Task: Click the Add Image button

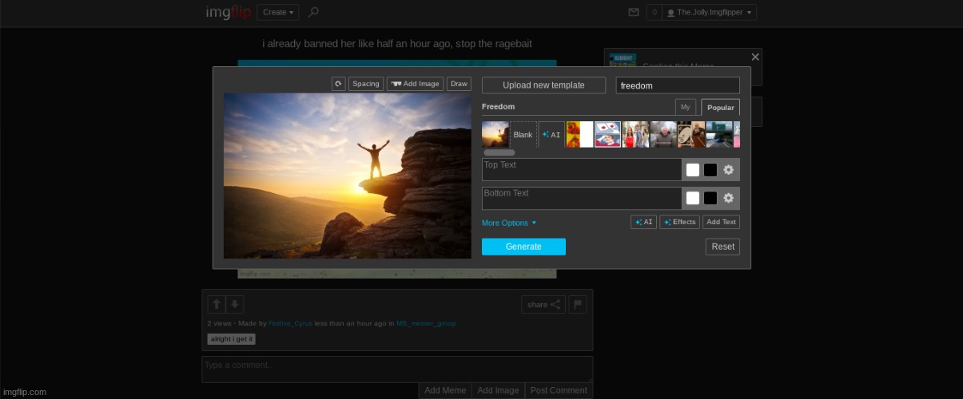Action: [x=415, y=84]
